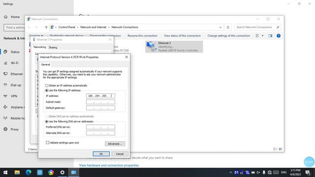Click the Network Connections breadcrumb

coord(125,27)
